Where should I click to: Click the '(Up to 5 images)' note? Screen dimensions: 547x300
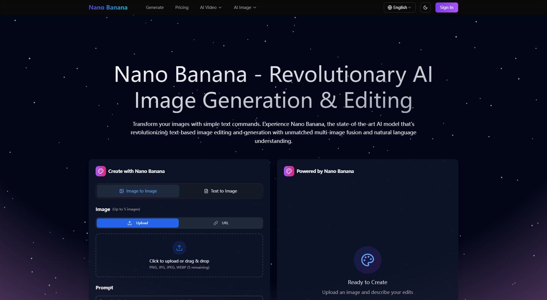tap(126, 209)
